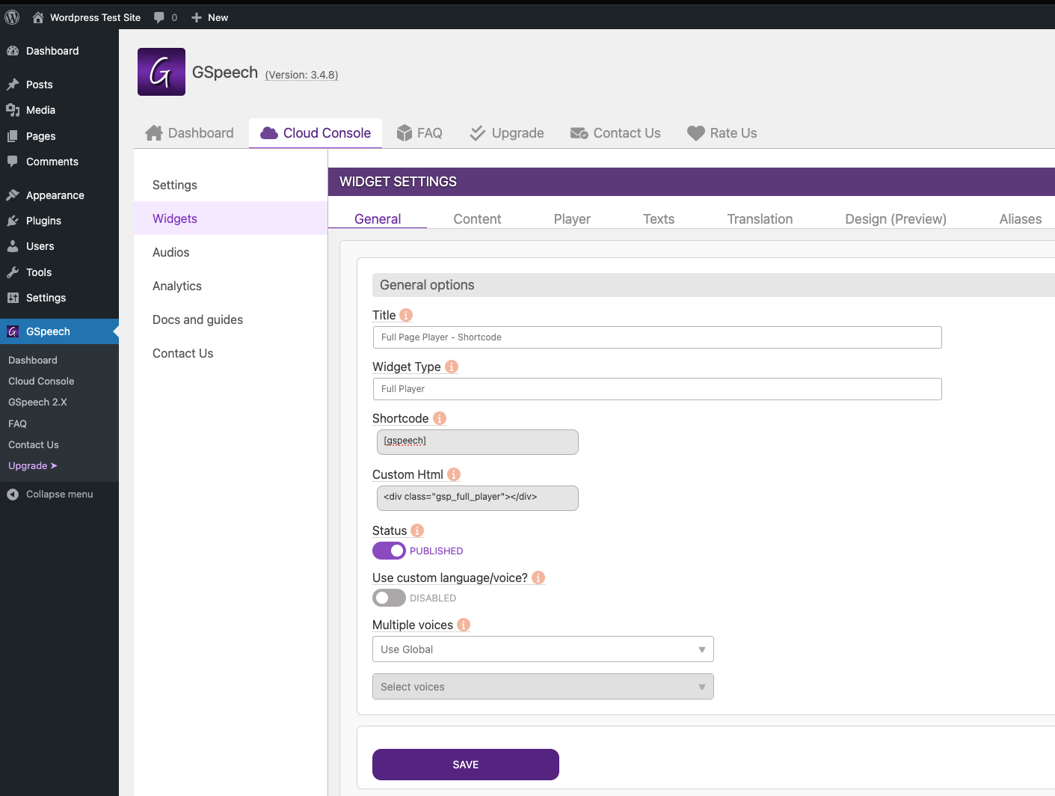Toggle the Status published switch

point(389,551)
